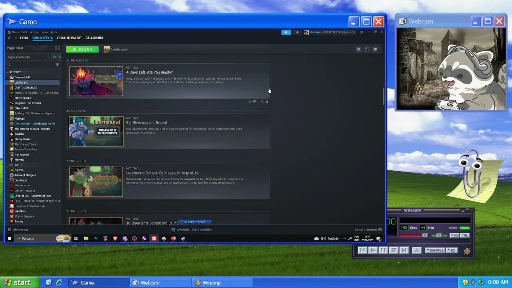Screen dimensions: 512x288
Task: Click the XP start button
Action: 20,282
